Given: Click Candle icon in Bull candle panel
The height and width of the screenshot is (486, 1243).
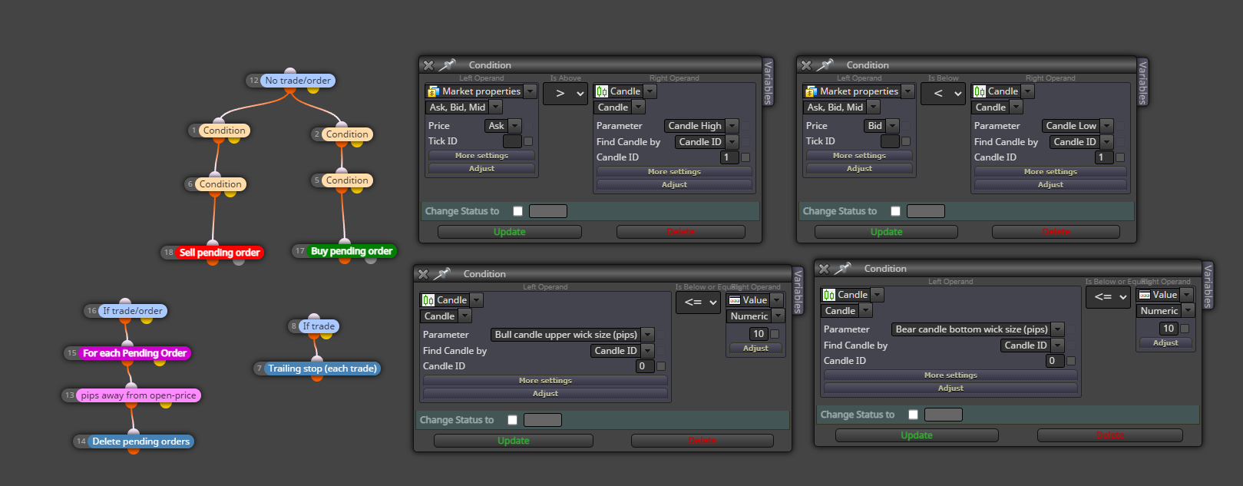Looking at the screenshot, I should coord(428,300).
